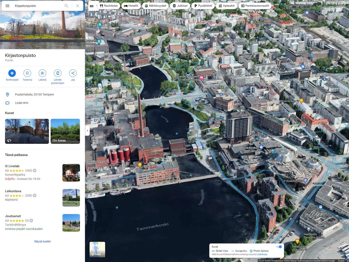
Task: Send to phone with Lähetä puhelimeen
Action: [58, 73]
